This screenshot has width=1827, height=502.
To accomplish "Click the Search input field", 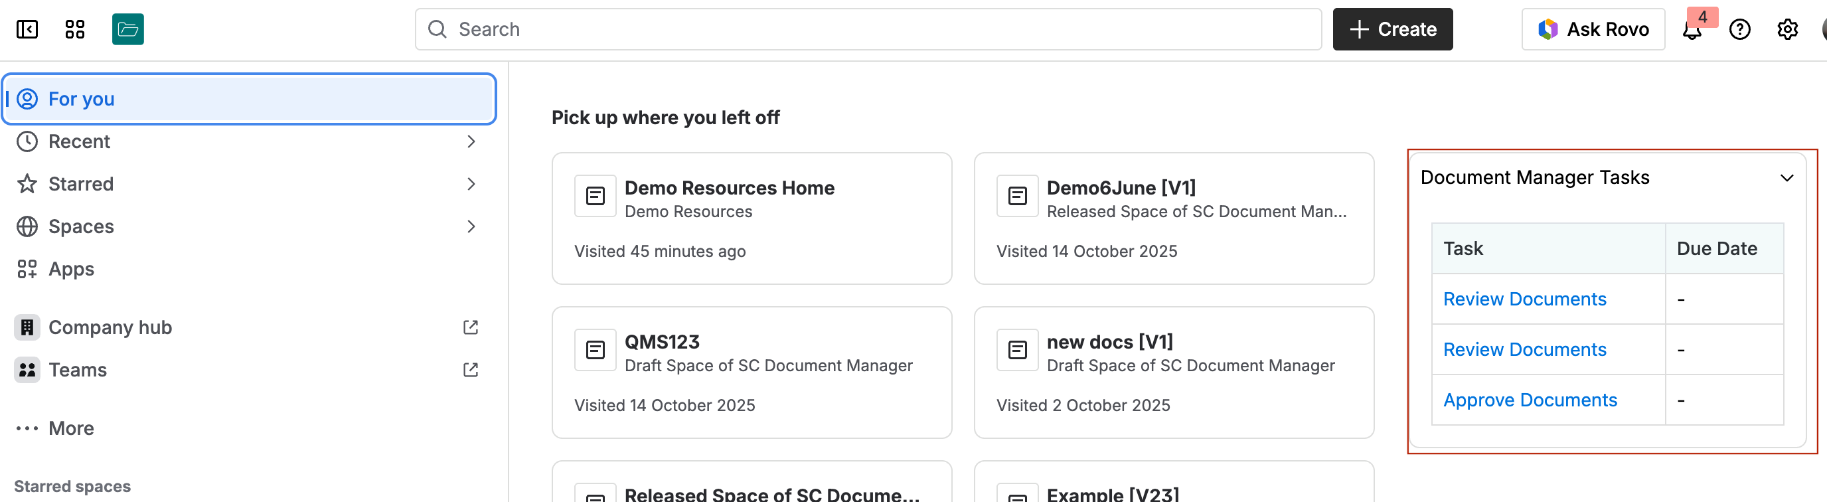I will click(868, 29).
